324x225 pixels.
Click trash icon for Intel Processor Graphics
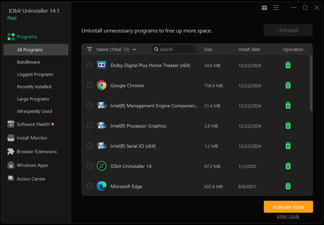tap(288, 125)
